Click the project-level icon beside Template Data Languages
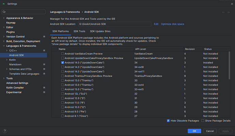 (44, 74)
